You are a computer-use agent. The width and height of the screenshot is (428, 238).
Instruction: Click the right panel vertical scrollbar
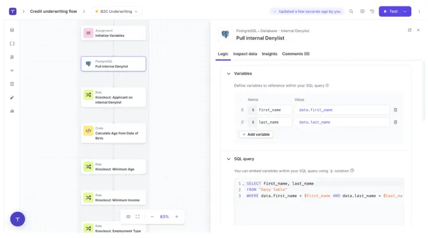[424, 91]
